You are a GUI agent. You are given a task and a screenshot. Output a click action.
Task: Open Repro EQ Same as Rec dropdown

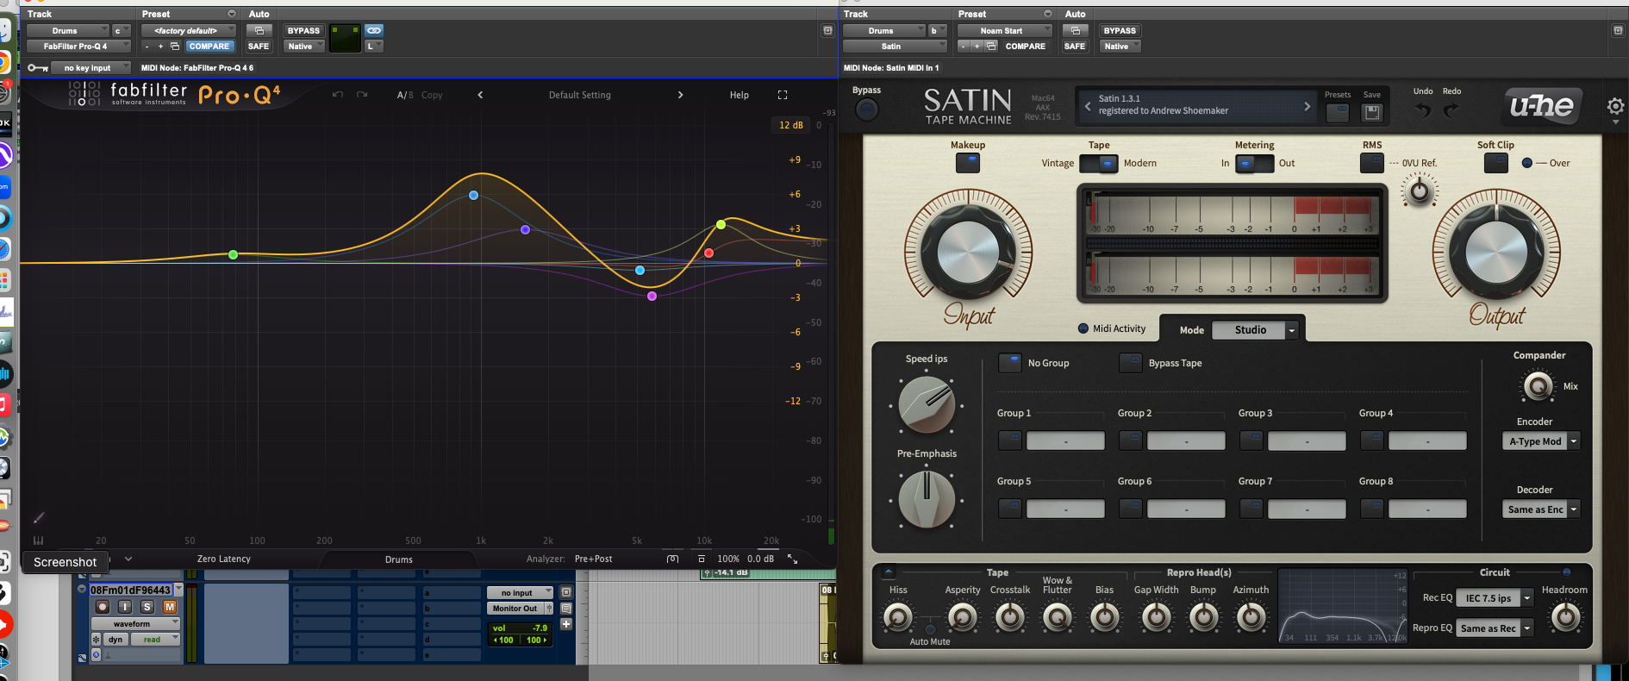[1495, 628]
